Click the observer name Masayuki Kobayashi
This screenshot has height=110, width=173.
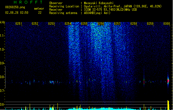tap(99, 3)
